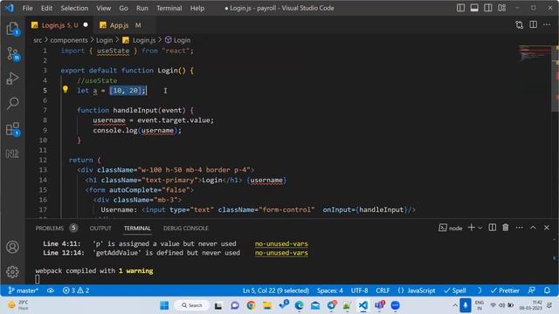Click the publish changes cloud icon in status bar
This screenshot has width=559, height=314.
(51, 290)
